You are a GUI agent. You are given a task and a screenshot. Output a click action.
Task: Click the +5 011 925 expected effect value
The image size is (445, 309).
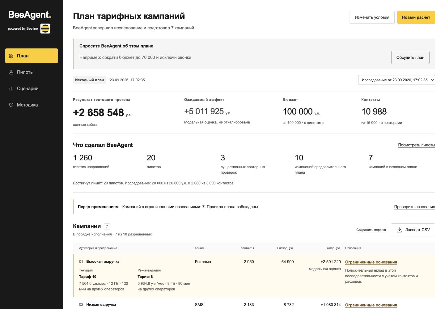(x=204, y=111)
